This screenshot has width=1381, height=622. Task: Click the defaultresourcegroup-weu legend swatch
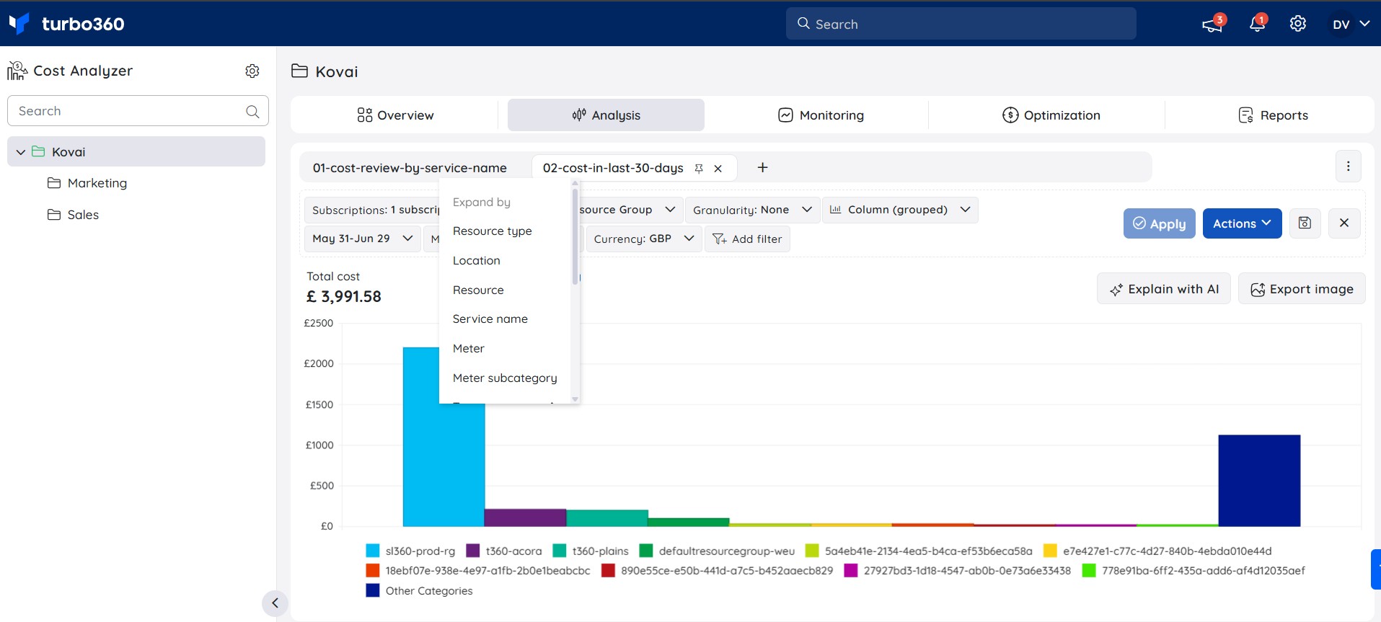[646, 551]
